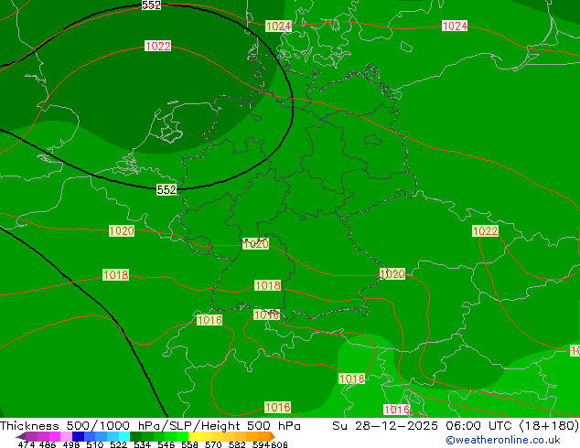Click the 1020 label on Germany's Saarland border
The image size is (580, 448).
255,244
